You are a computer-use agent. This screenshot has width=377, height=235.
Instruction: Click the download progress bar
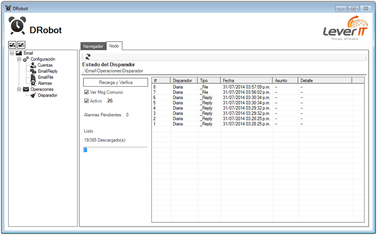pos(115,150)
